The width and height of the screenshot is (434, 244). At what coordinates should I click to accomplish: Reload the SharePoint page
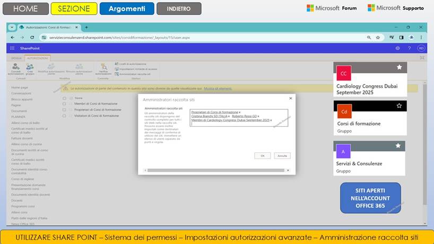coord(32,37)
